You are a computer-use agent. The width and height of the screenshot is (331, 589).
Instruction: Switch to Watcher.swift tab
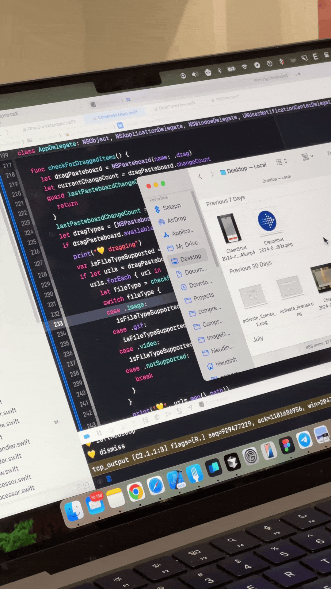pyautogui.click(x=225, y=98)
